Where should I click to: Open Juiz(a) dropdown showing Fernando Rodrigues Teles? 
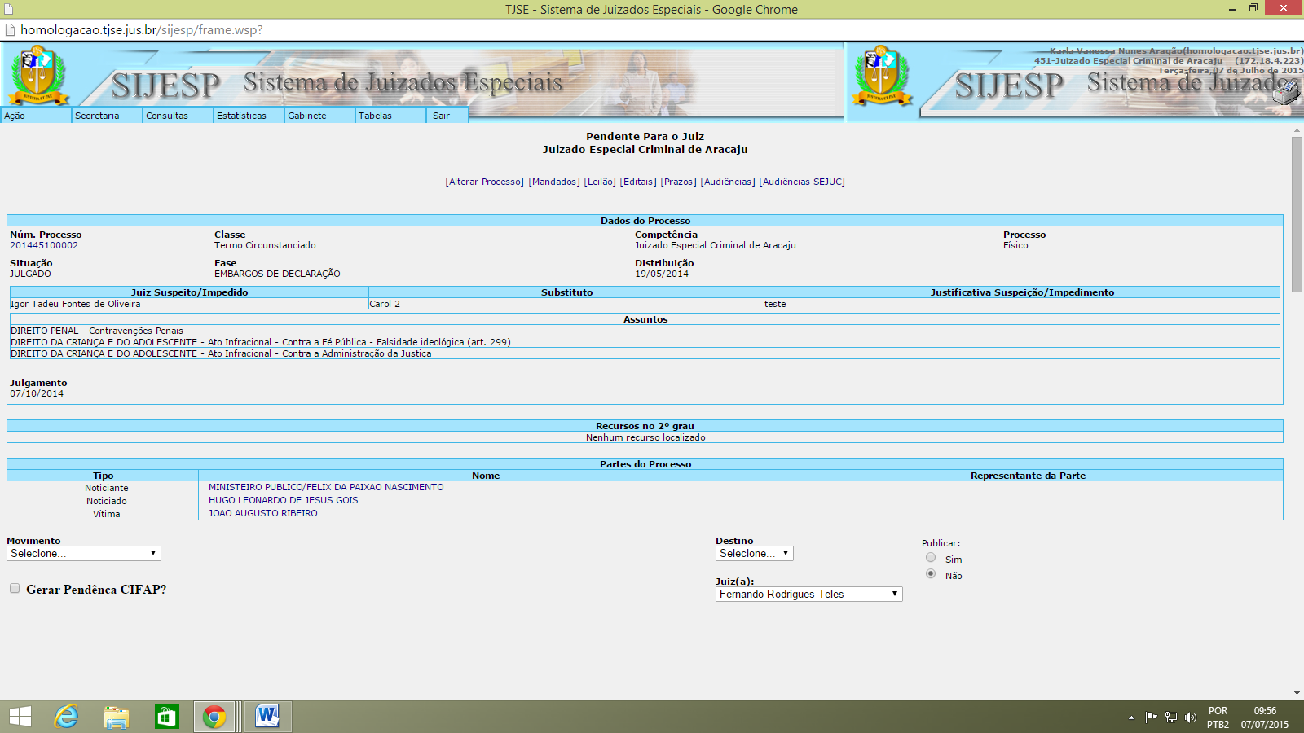tap(808, 595)
